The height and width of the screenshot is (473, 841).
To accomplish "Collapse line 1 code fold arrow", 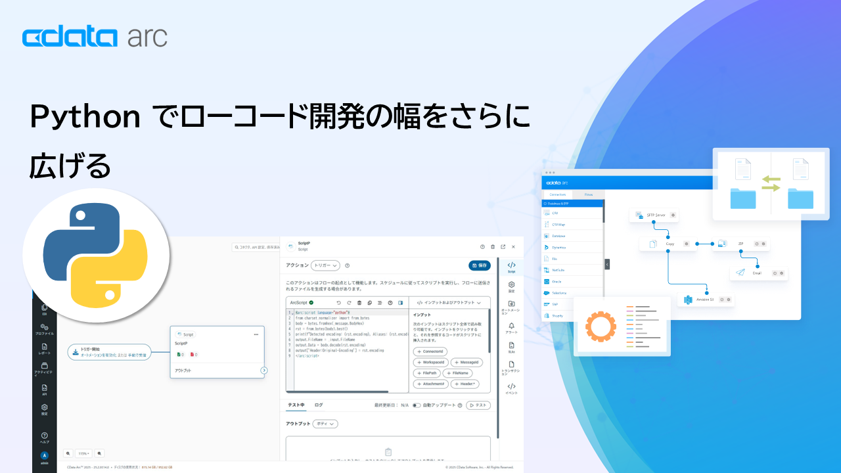I will point(293,313).
